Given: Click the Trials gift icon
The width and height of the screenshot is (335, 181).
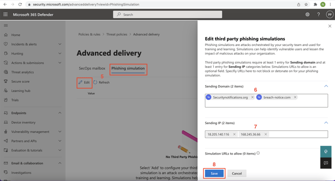Looking at the screenshot, I should (6, 100).
